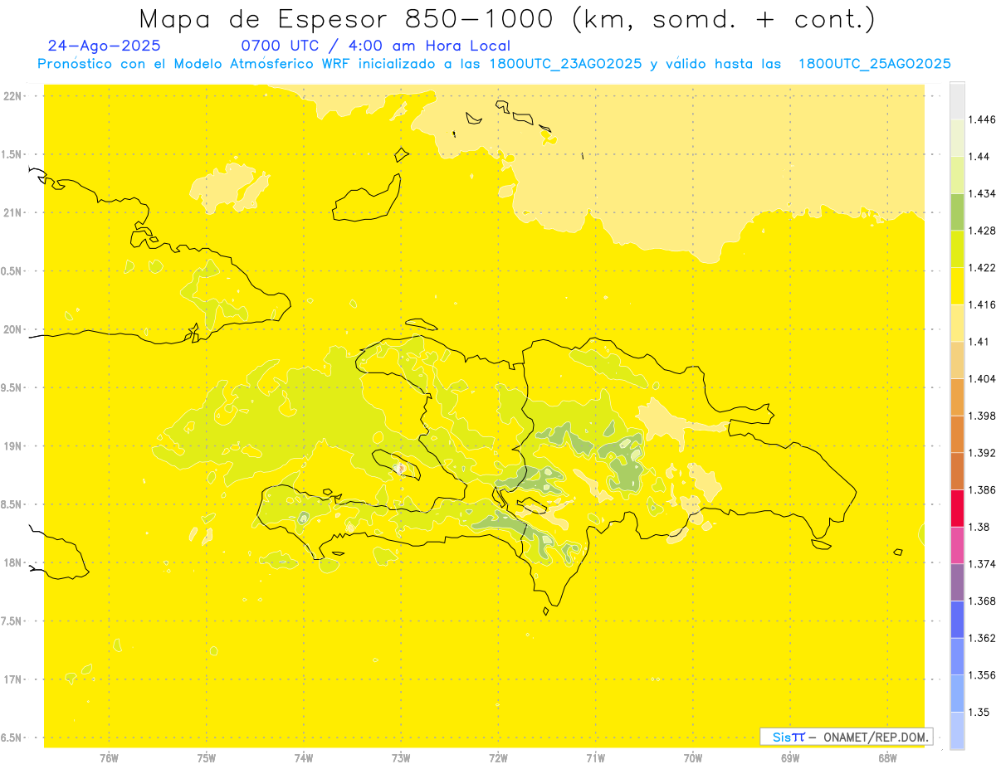
Task: Click the colorbar label '1.35'
Action: tap(979, 713)
